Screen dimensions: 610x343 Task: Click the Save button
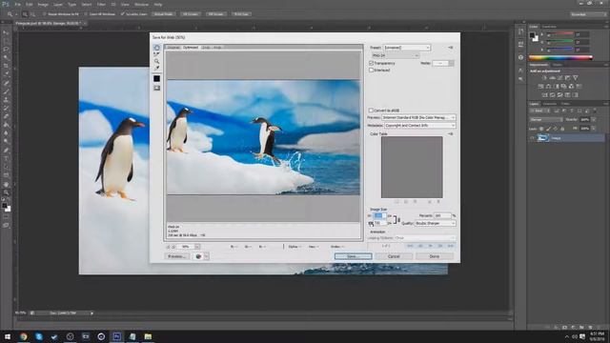[353, 256]
